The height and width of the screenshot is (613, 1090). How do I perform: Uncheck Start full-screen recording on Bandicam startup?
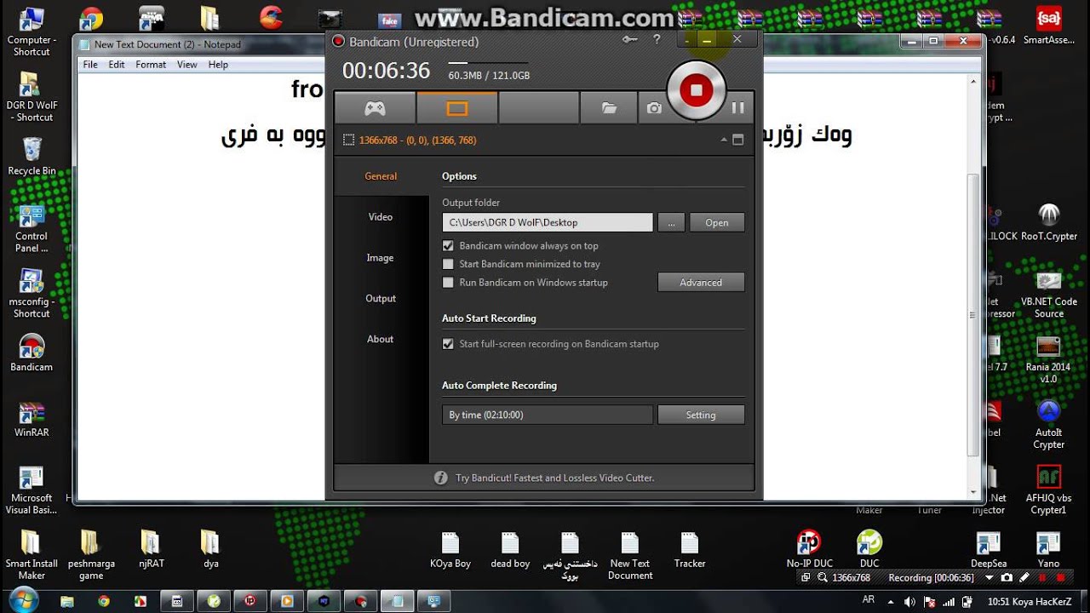click(448, 344)
